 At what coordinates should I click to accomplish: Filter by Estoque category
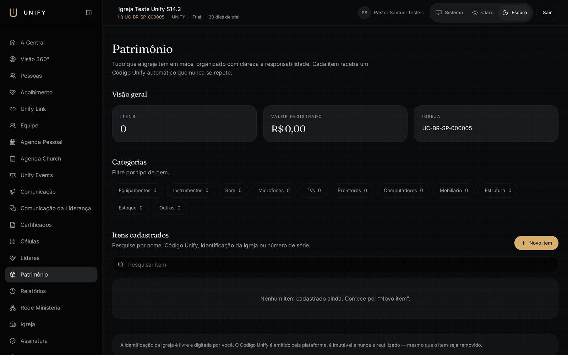point(131,208)
